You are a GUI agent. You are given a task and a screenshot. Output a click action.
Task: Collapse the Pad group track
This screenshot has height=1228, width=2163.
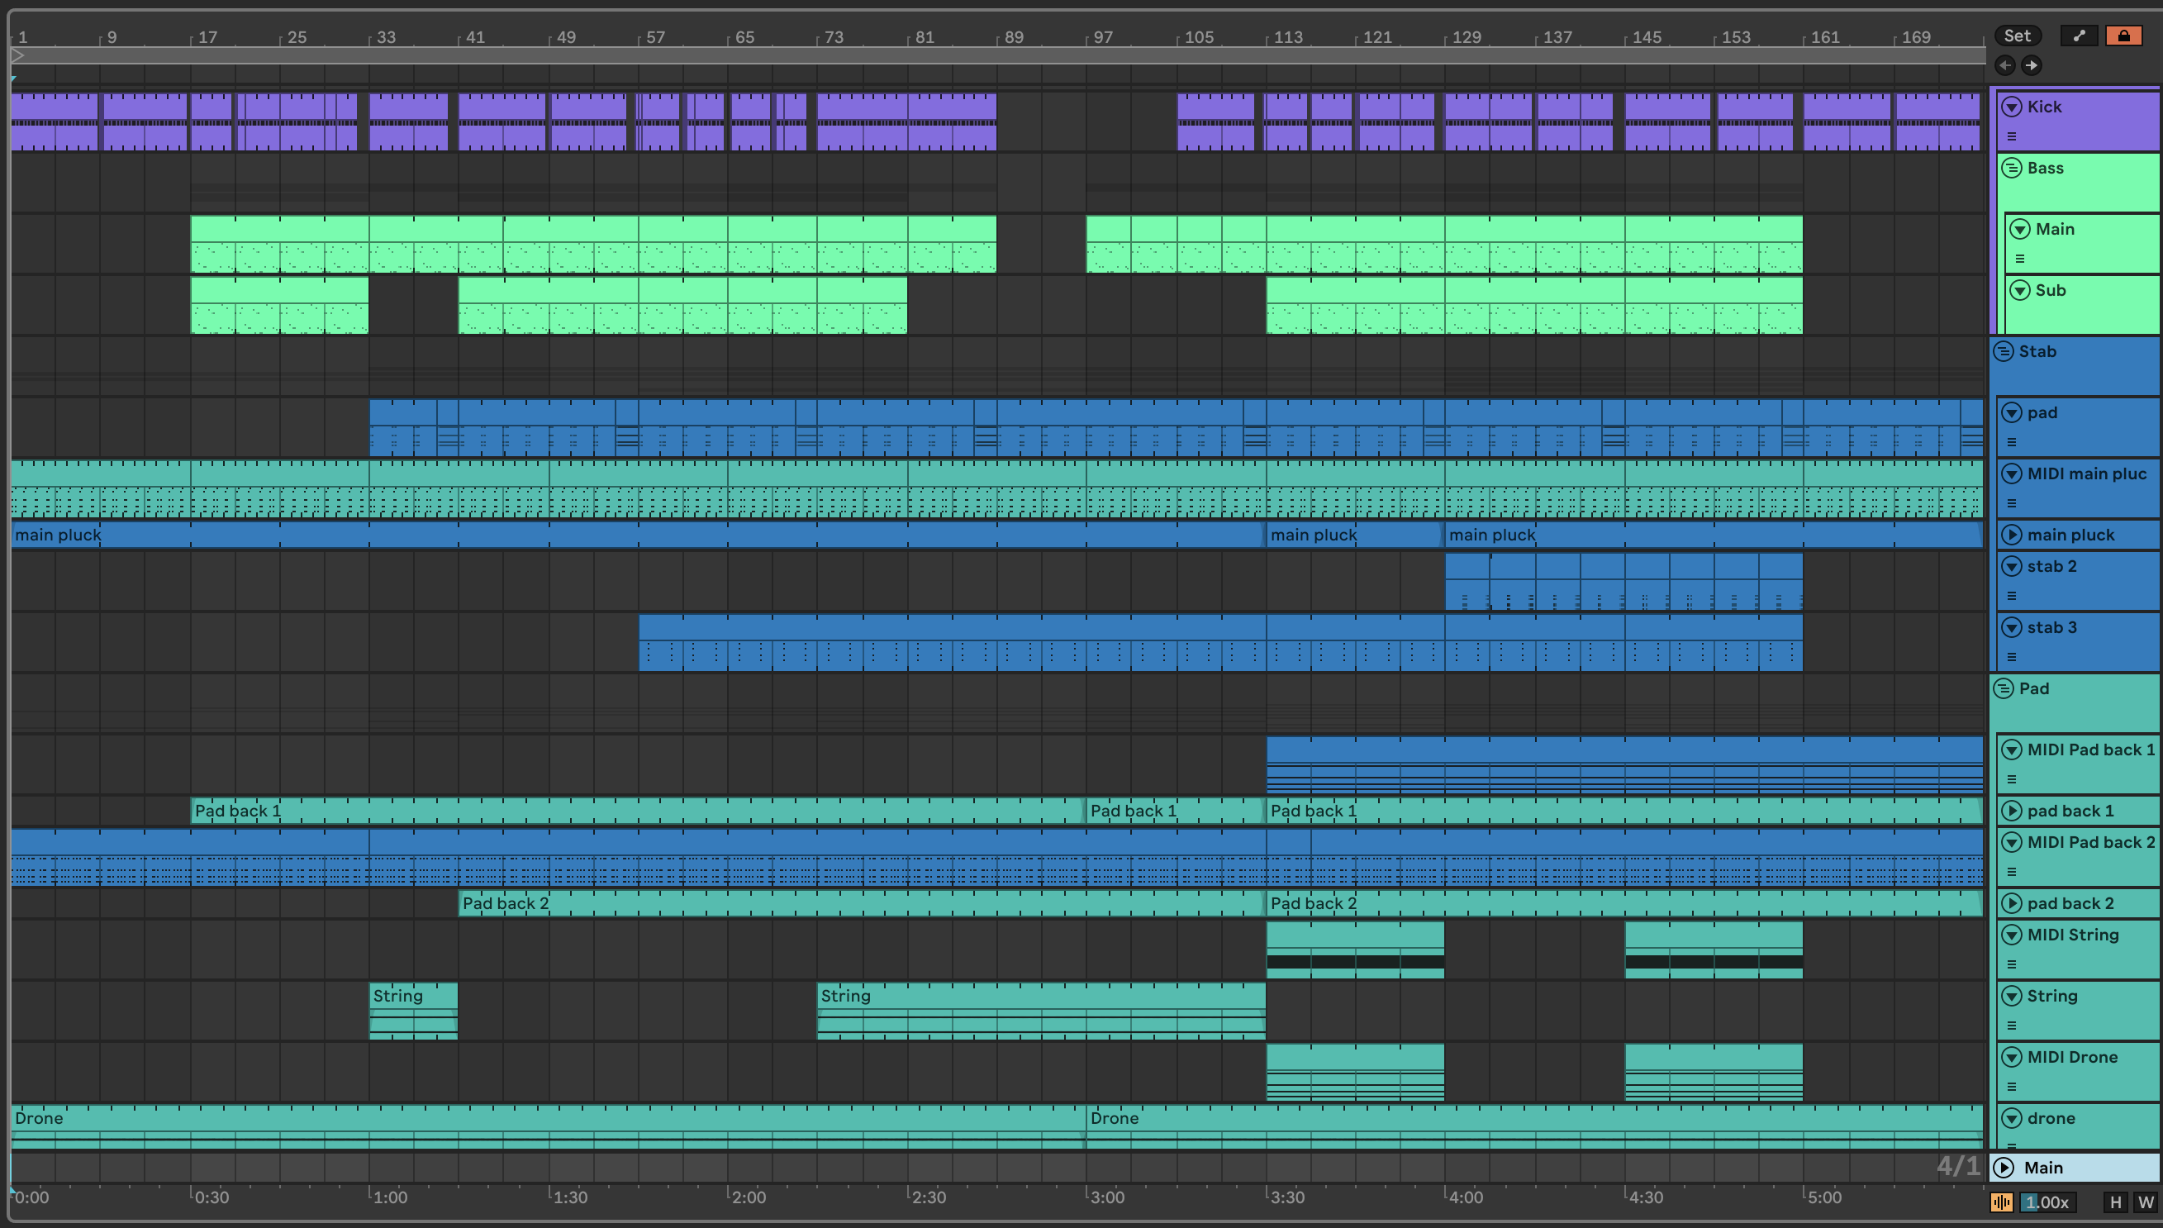[x=2004, y=688]
